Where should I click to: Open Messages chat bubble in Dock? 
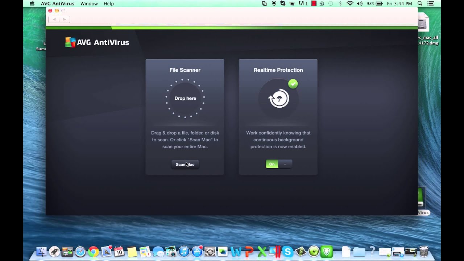(158, 252)
